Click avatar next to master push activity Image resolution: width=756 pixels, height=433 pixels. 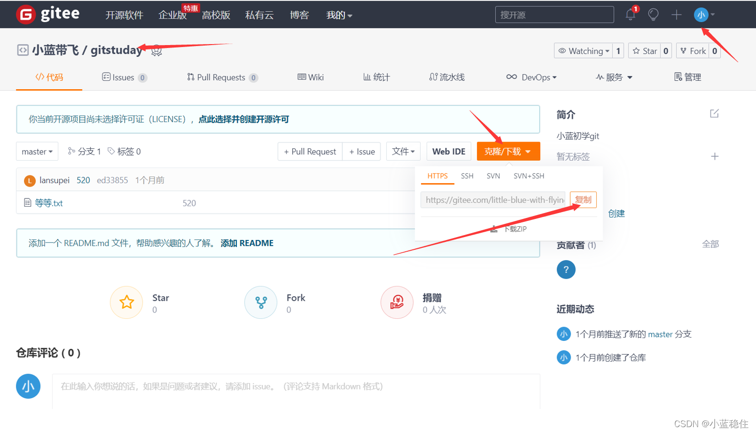pos(563,334)
